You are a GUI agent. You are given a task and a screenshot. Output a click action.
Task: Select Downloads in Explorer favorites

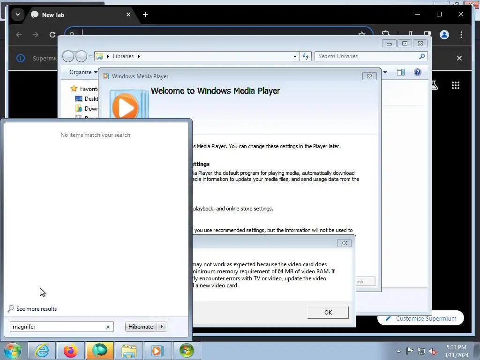87,108
